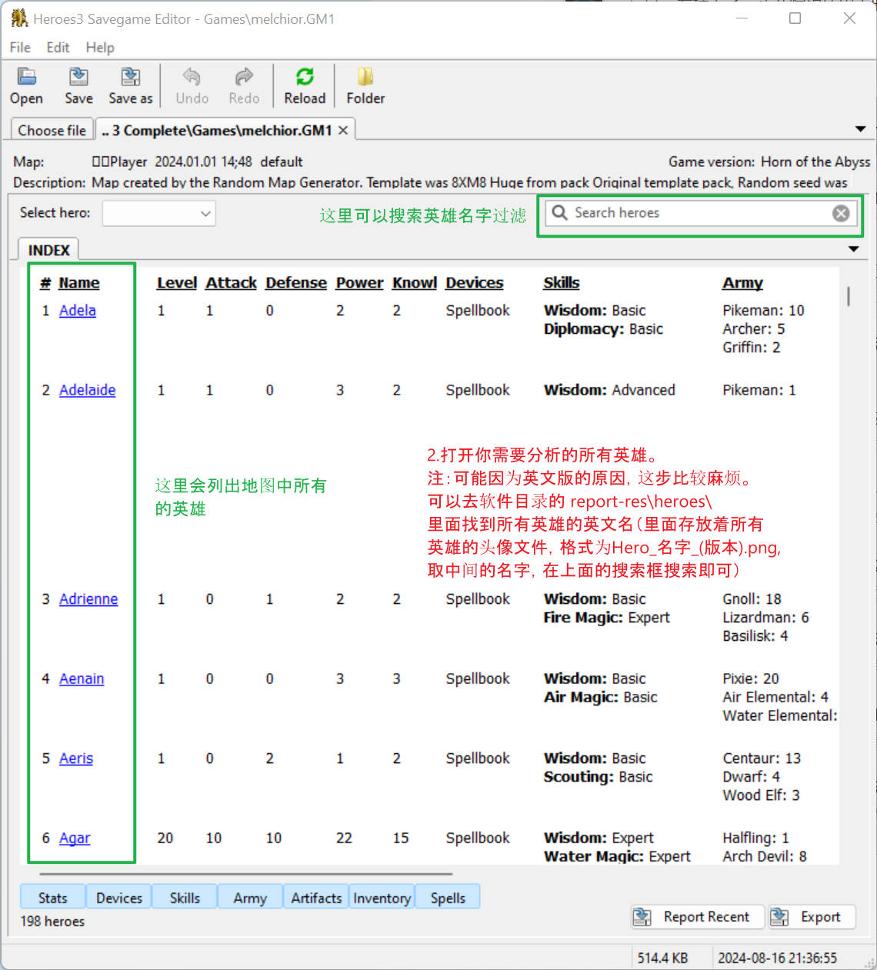
Task: Sort by the Level column header
Action: (177, 283)
